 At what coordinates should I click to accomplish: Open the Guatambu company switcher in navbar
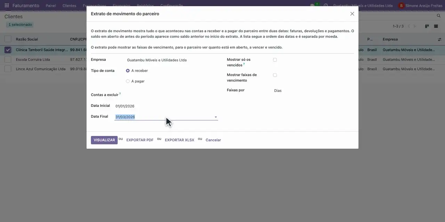click(x=363, y=6)
